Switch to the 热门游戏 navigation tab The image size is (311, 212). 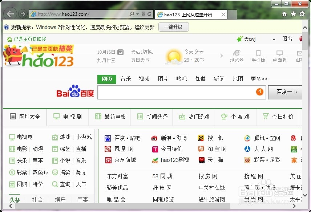coord(194,117)
